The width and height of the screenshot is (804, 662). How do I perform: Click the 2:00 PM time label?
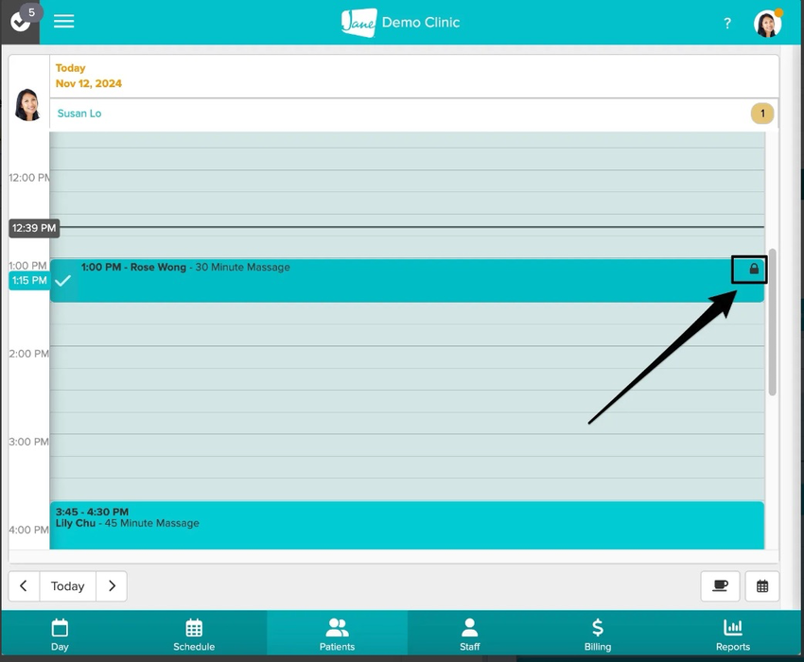28,354
